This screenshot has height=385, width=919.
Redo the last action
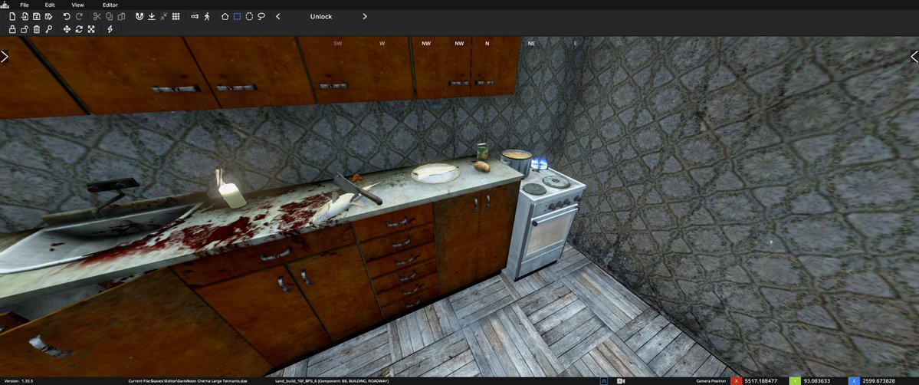[79, 16]
